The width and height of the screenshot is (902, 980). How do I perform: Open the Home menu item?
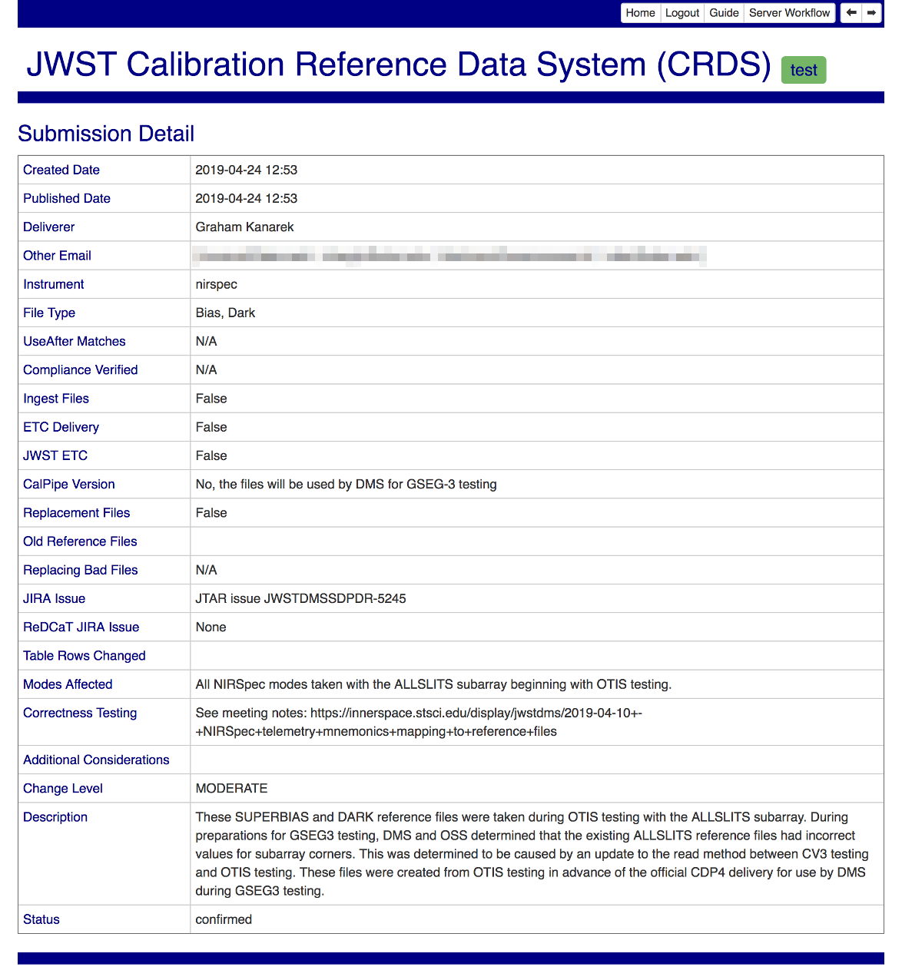tap(641, 13)
